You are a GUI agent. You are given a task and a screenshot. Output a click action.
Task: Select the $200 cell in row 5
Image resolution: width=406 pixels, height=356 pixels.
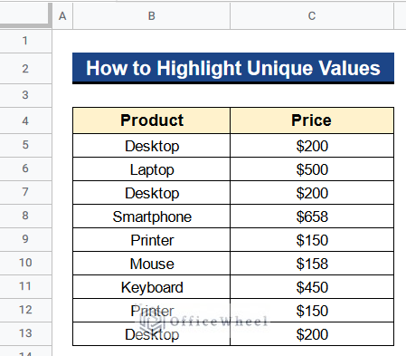(312, 146)
